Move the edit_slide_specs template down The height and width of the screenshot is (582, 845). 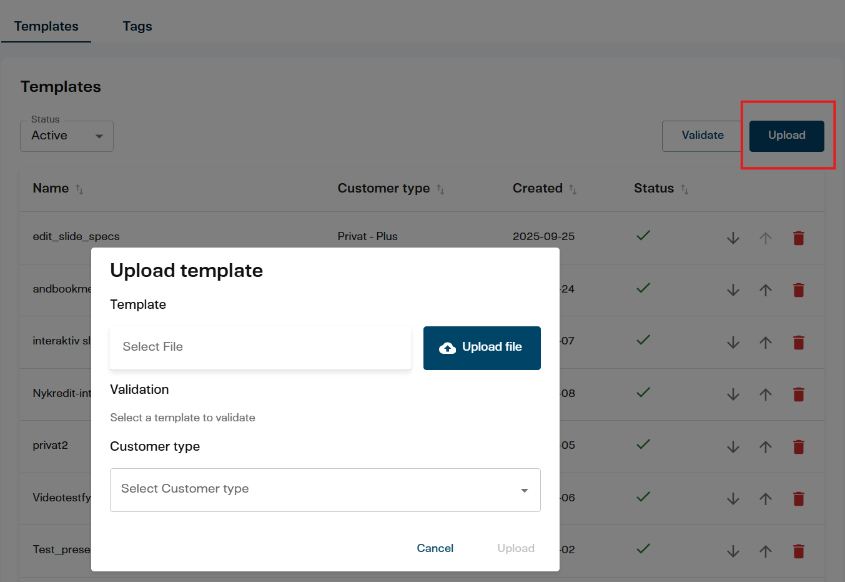point(733,238)
